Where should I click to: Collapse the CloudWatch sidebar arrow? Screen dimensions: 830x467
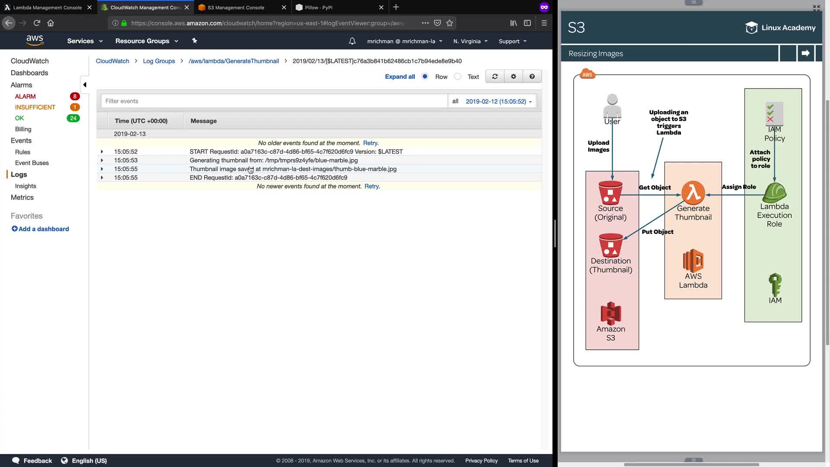tap(85, 85)
